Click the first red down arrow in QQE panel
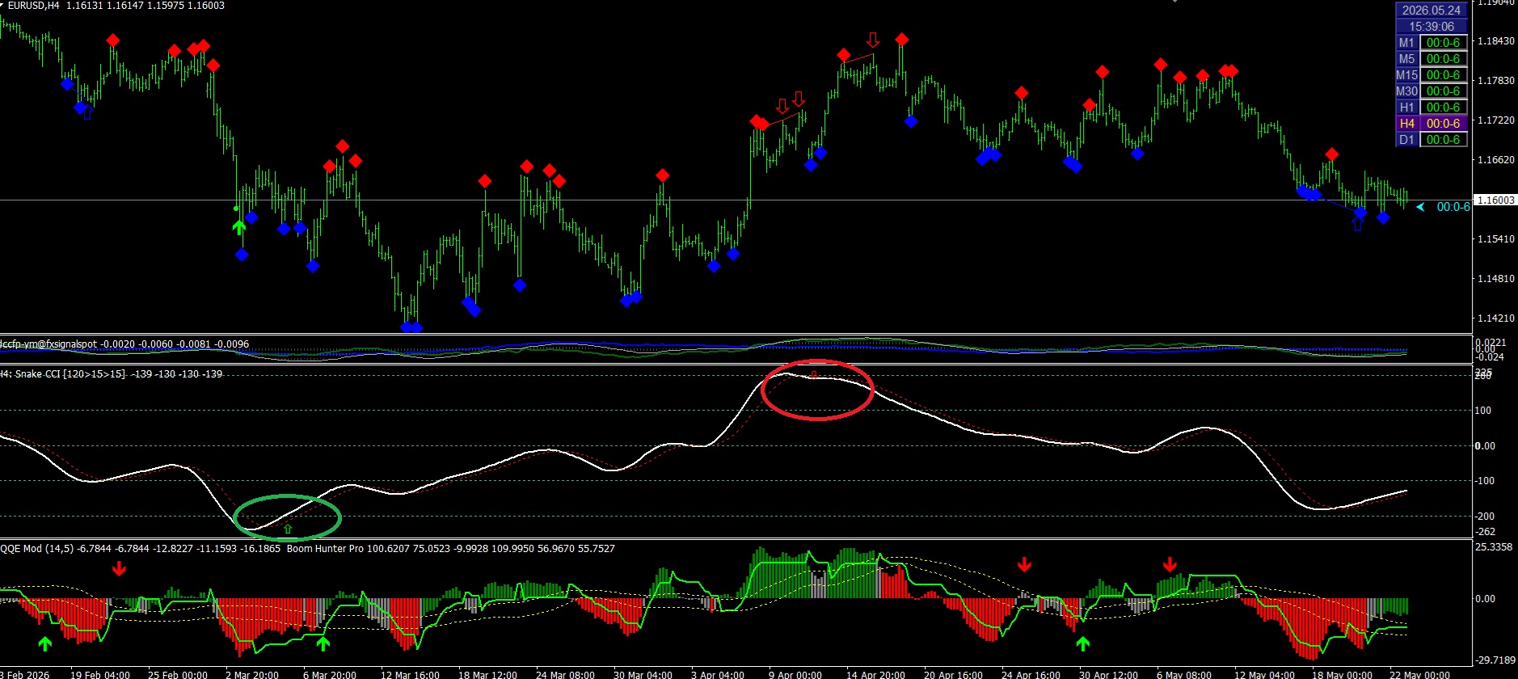 [120, 568]
